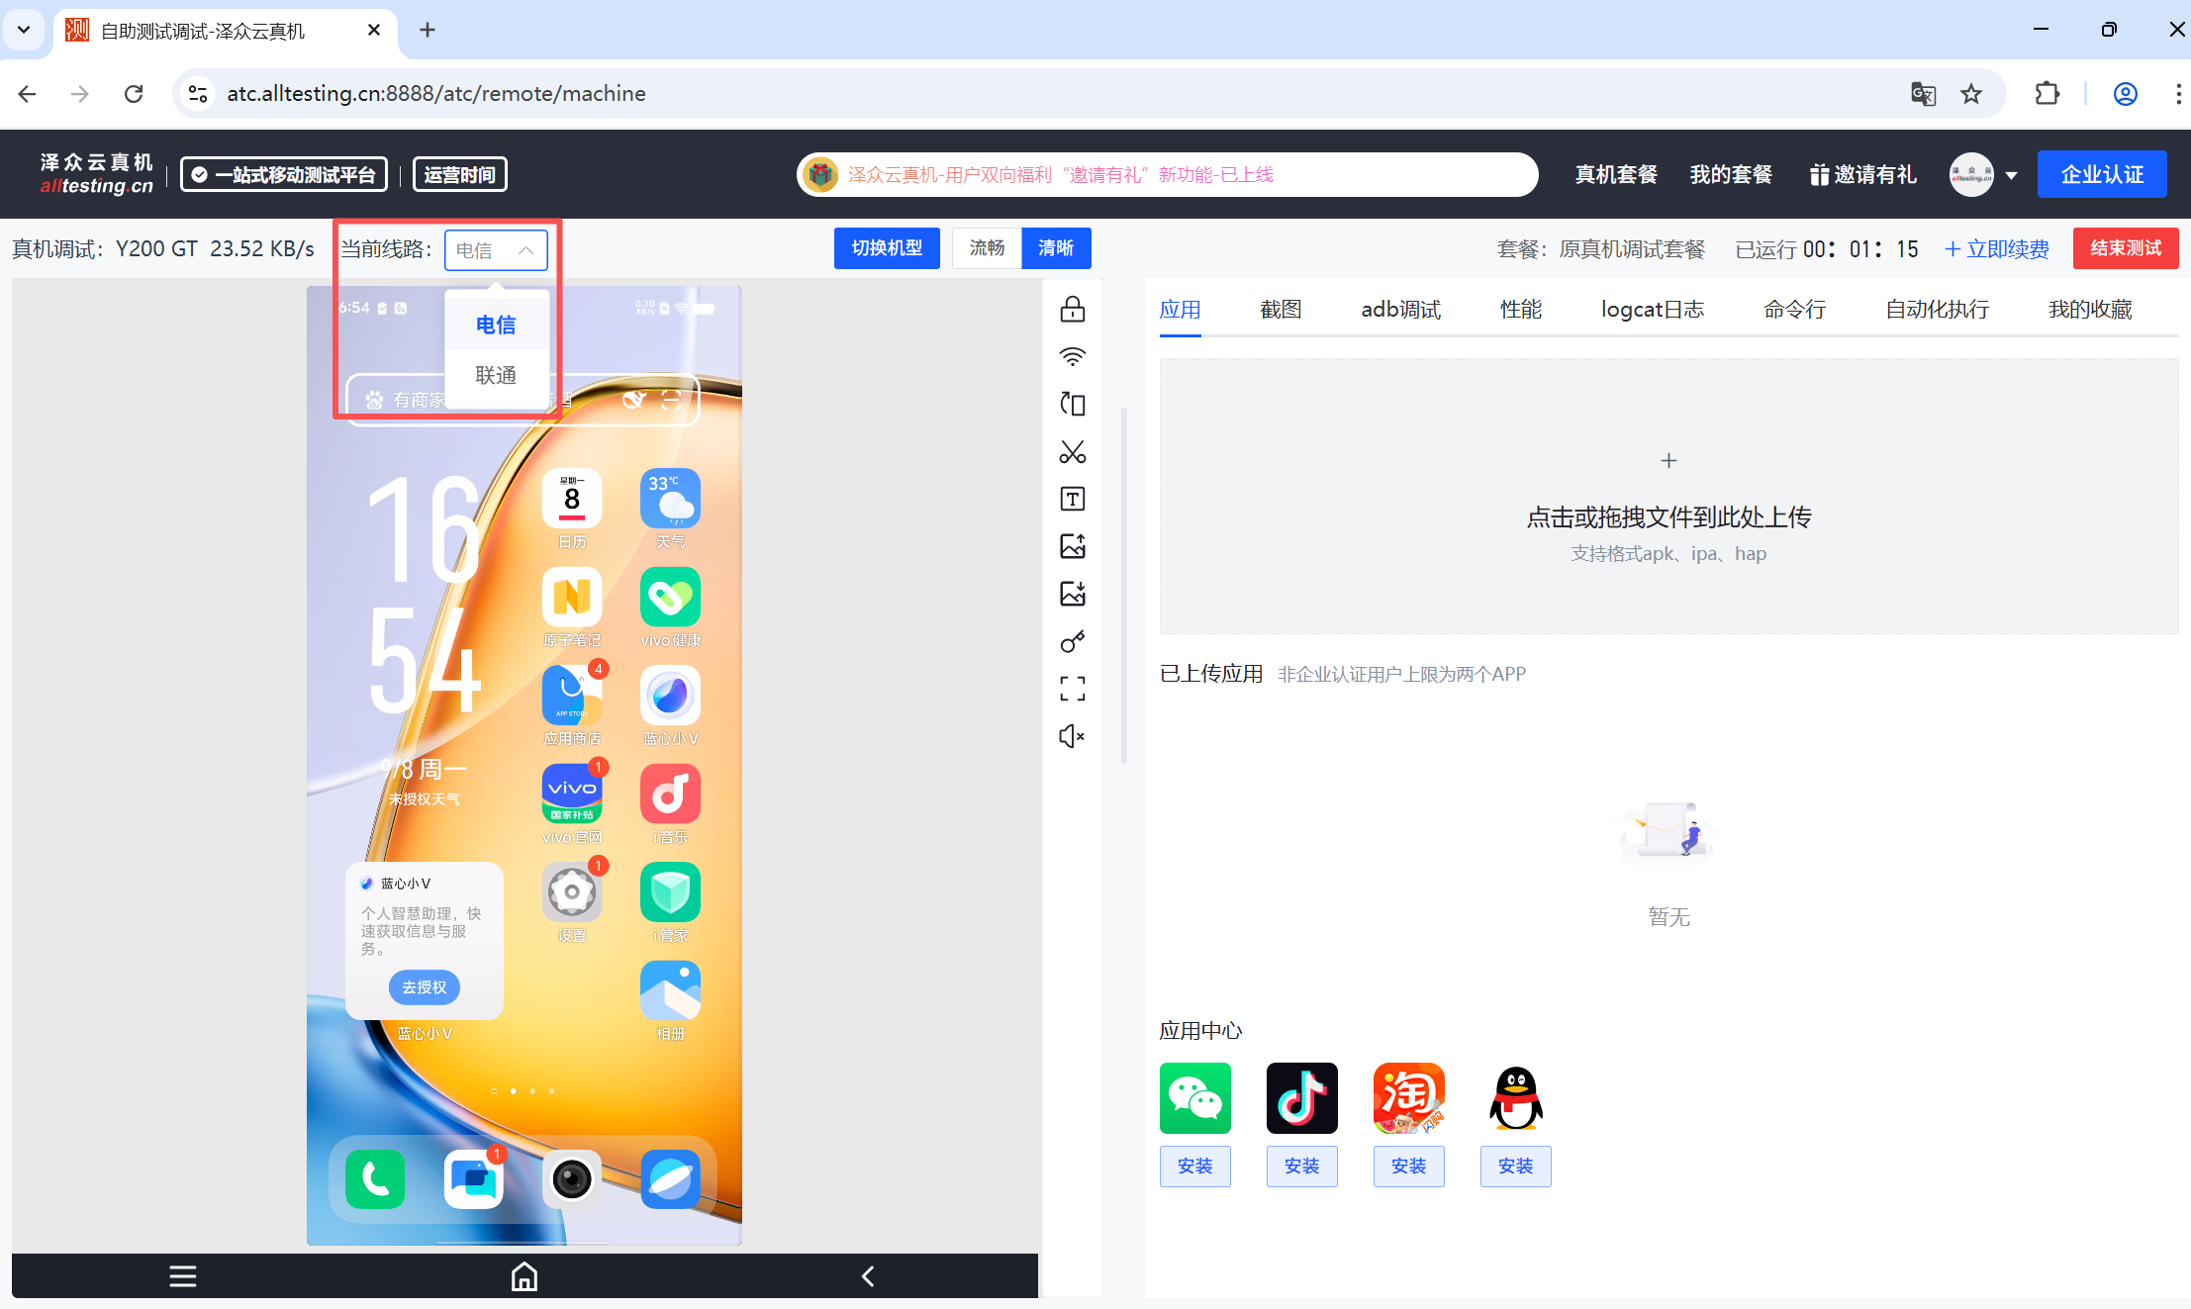Switch stream quality to 清晰
The height and width of the screenshot is (1309, 2191).
[x=1056, y=248]
